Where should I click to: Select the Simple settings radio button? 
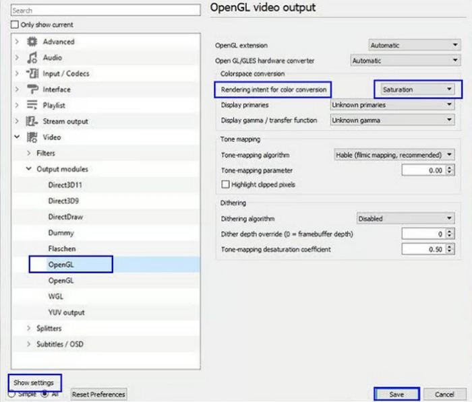coord(11,394)
